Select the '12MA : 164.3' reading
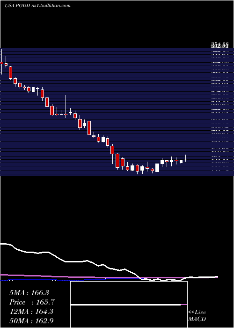This screenshot has height=328, width=234. pyautogui.click(x=32, y=312)
